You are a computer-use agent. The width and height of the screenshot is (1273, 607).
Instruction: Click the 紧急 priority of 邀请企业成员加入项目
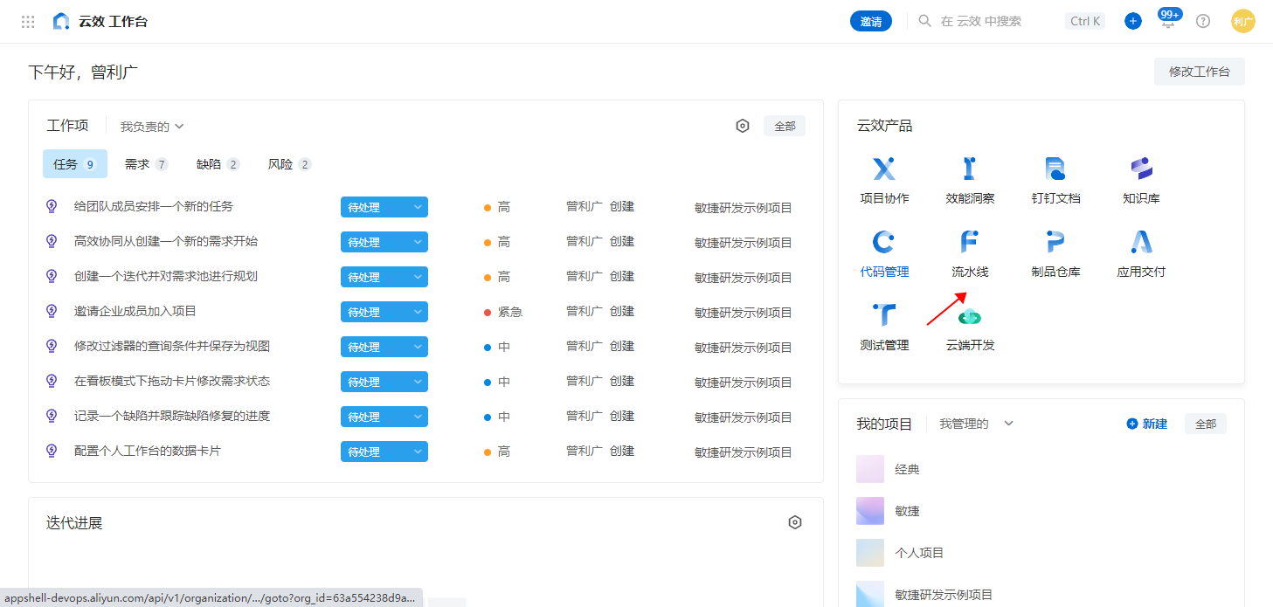pos(503,312)
